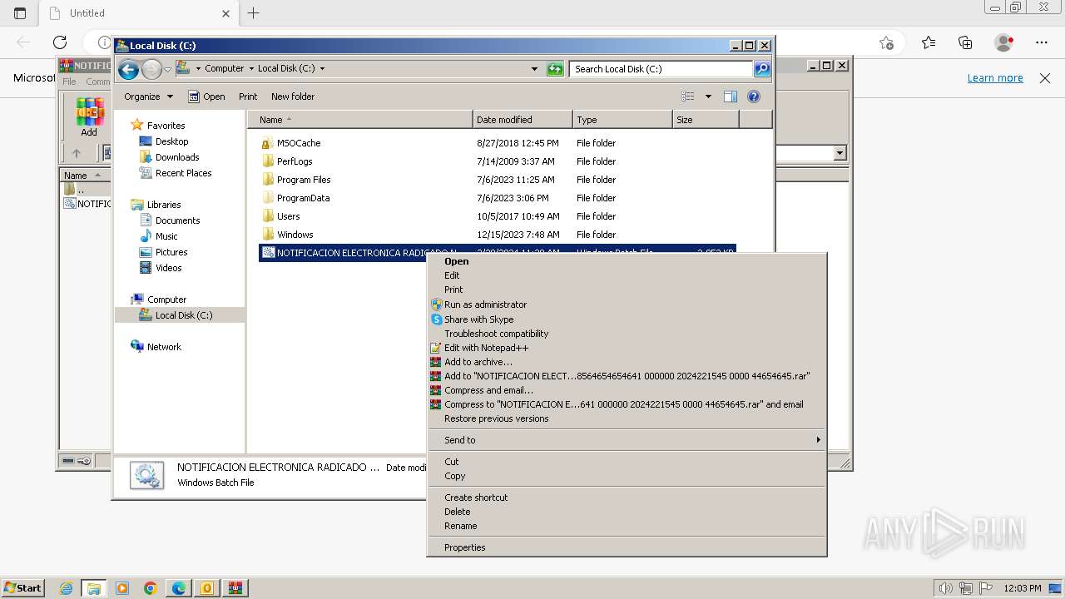The image size is (1065, 599).
Task: Click the search magnifier in Local Disk window
Action: [x=762, y=69]
